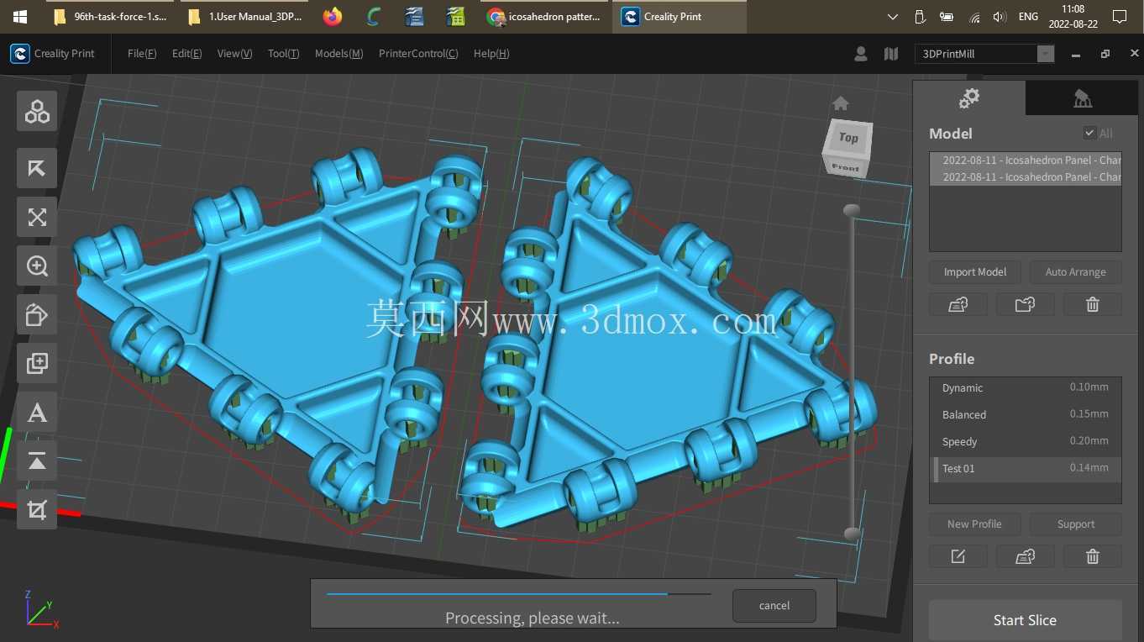Select the zoom magnifier tool
The image size is (1144, 642).
(x=37, y=266)
